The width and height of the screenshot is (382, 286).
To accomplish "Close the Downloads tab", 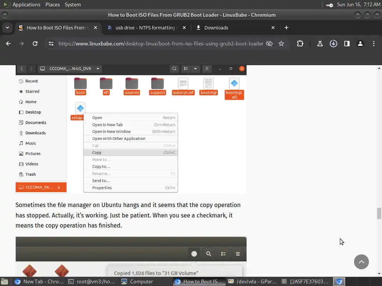I will pos(273,28).
